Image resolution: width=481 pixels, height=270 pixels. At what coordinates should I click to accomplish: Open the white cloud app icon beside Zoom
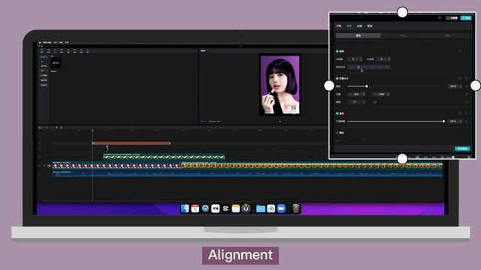tap(271, 208)
